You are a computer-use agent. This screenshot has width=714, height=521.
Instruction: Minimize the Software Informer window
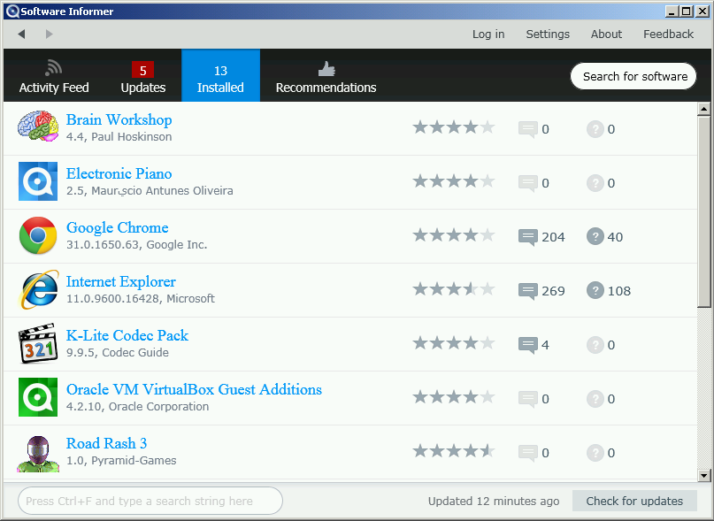pos(672,11)
